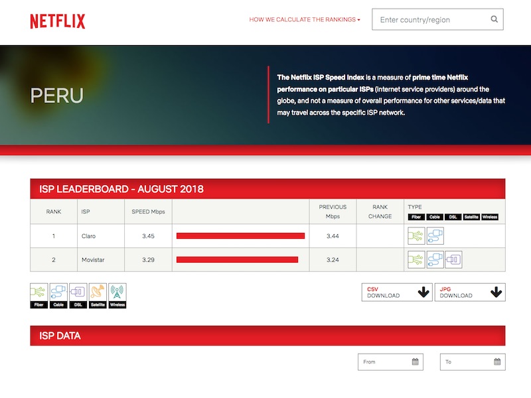The height and width of the screenshot is (398, 531).
Task: Select the Cable legend icon below the table
Action: click(x=58, y=296)
